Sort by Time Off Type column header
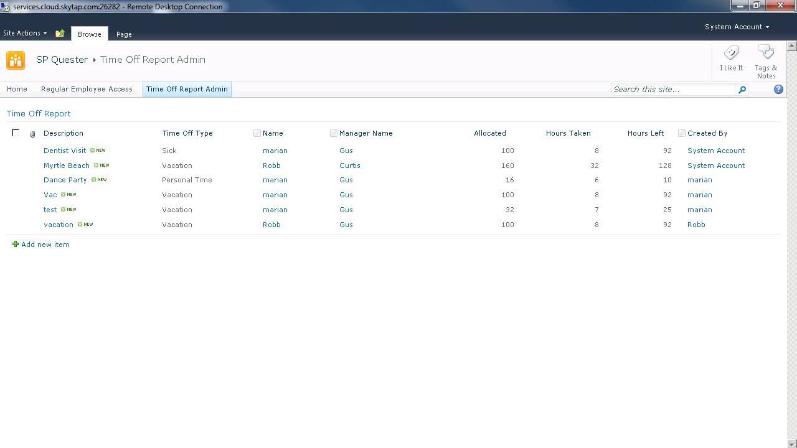797x448 pixels. 187,133
